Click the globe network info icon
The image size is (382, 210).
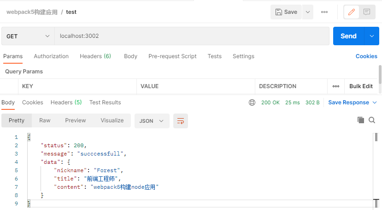(252, 102)
